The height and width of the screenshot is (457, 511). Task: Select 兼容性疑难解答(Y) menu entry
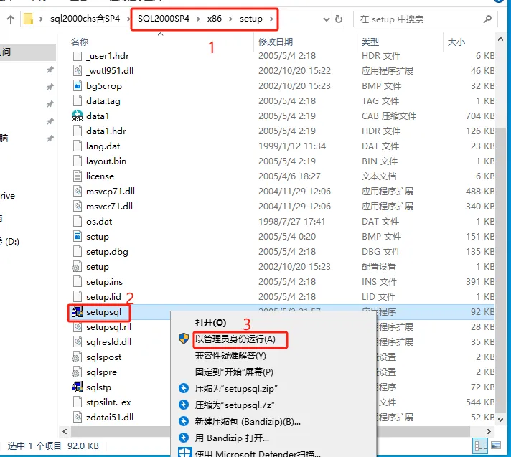pos(230,356)
